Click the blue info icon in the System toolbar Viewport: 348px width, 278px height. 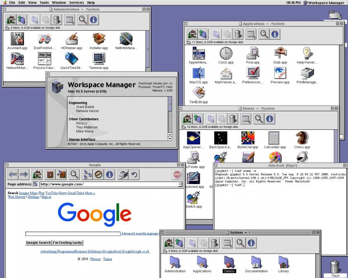pos(251,243)
